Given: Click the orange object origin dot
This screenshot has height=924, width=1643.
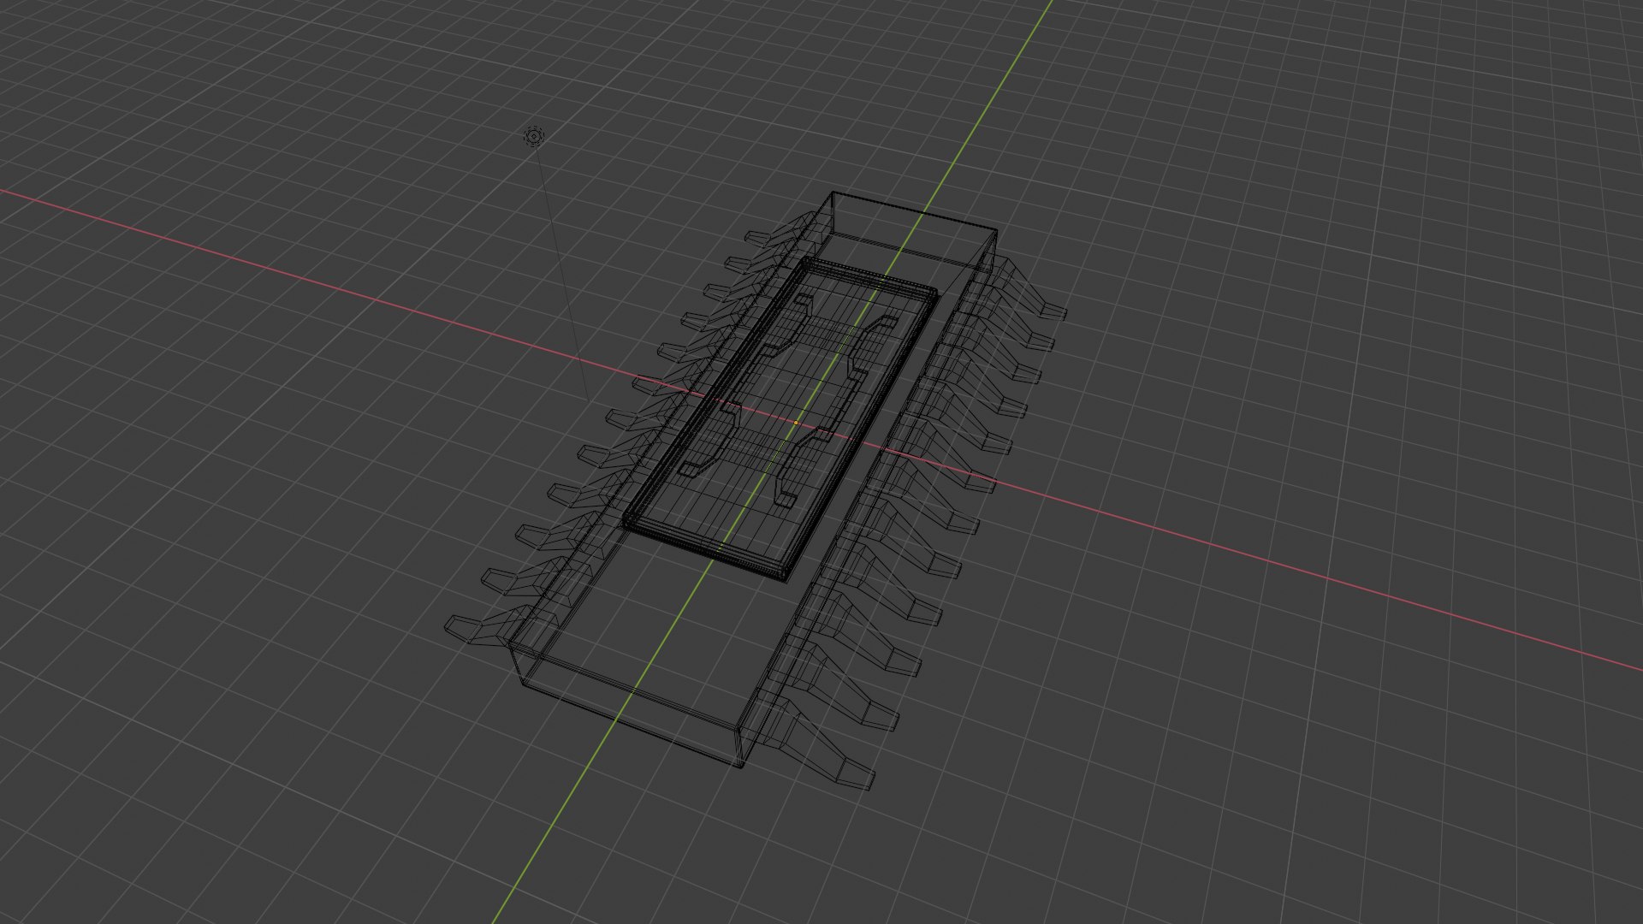Looking at the screenshot, I should pyautogui.click(x=796, y=423).
